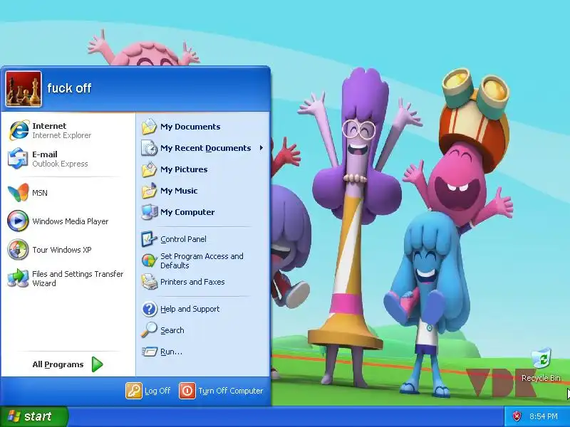The image size is (570, 427).
Task: Click Files and Settings Transfer Wizard icon
Action: (18, 278)
